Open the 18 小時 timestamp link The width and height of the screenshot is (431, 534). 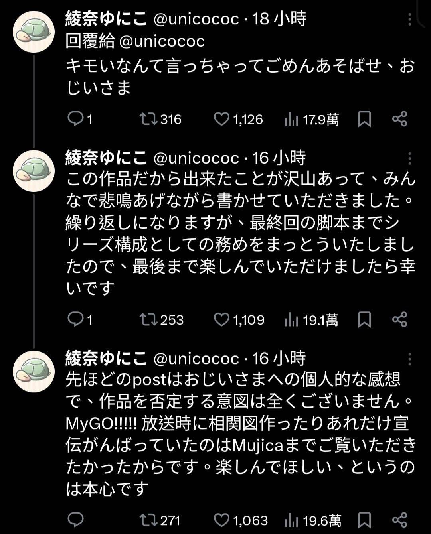279,18
